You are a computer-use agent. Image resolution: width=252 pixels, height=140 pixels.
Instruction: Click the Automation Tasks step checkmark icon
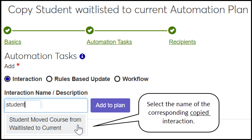pos(90,30)
